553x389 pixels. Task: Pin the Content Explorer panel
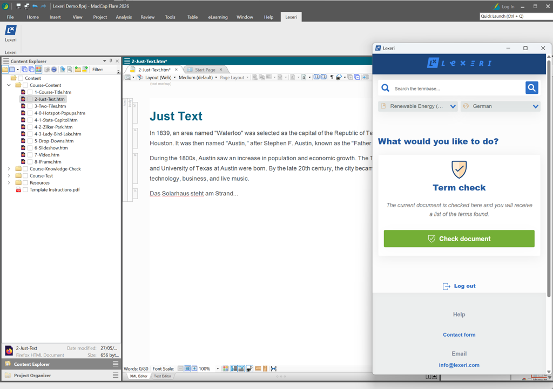tap(111, 61)
